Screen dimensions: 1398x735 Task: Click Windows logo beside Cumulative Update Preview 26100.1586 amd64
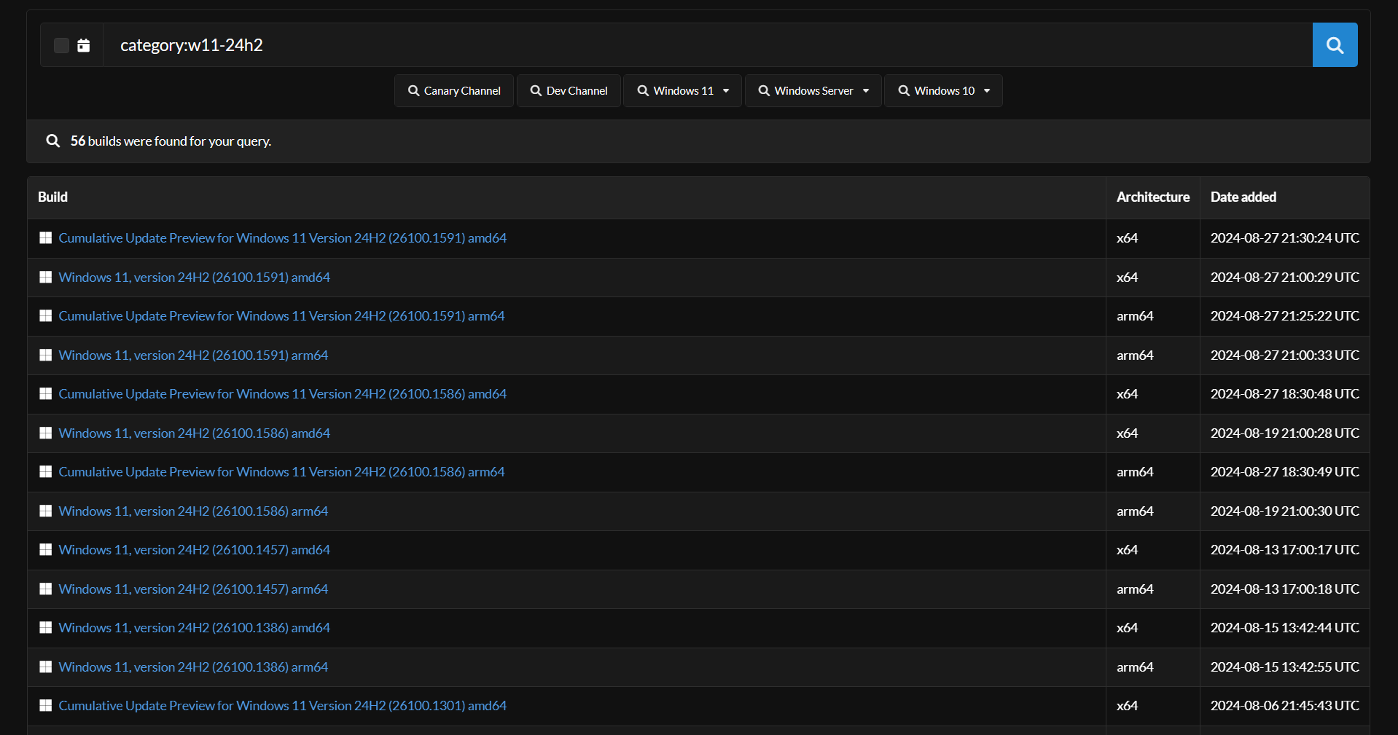point(46,394)
